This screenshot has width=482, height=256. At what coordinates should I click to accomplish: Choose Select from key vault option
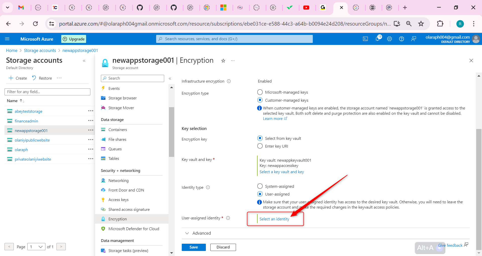coord(260,138)
